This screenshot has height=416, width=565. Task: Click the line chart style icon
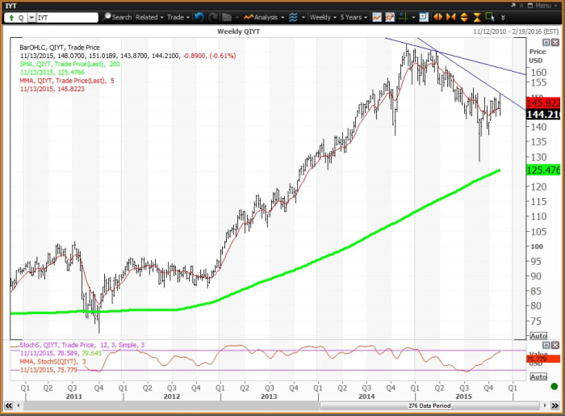pos(375,16)
